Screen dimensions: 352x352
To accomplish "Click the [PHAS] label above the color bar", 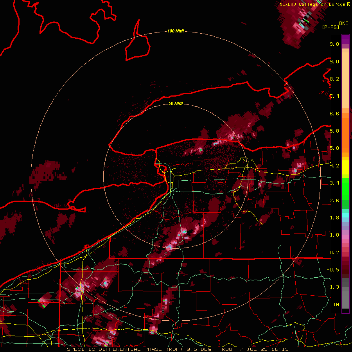I will click(x=330, y=27).
